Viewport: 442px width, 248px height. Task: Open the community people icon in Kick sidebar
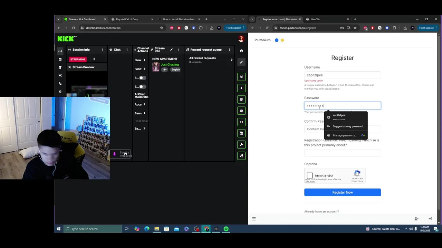(60, 83)
